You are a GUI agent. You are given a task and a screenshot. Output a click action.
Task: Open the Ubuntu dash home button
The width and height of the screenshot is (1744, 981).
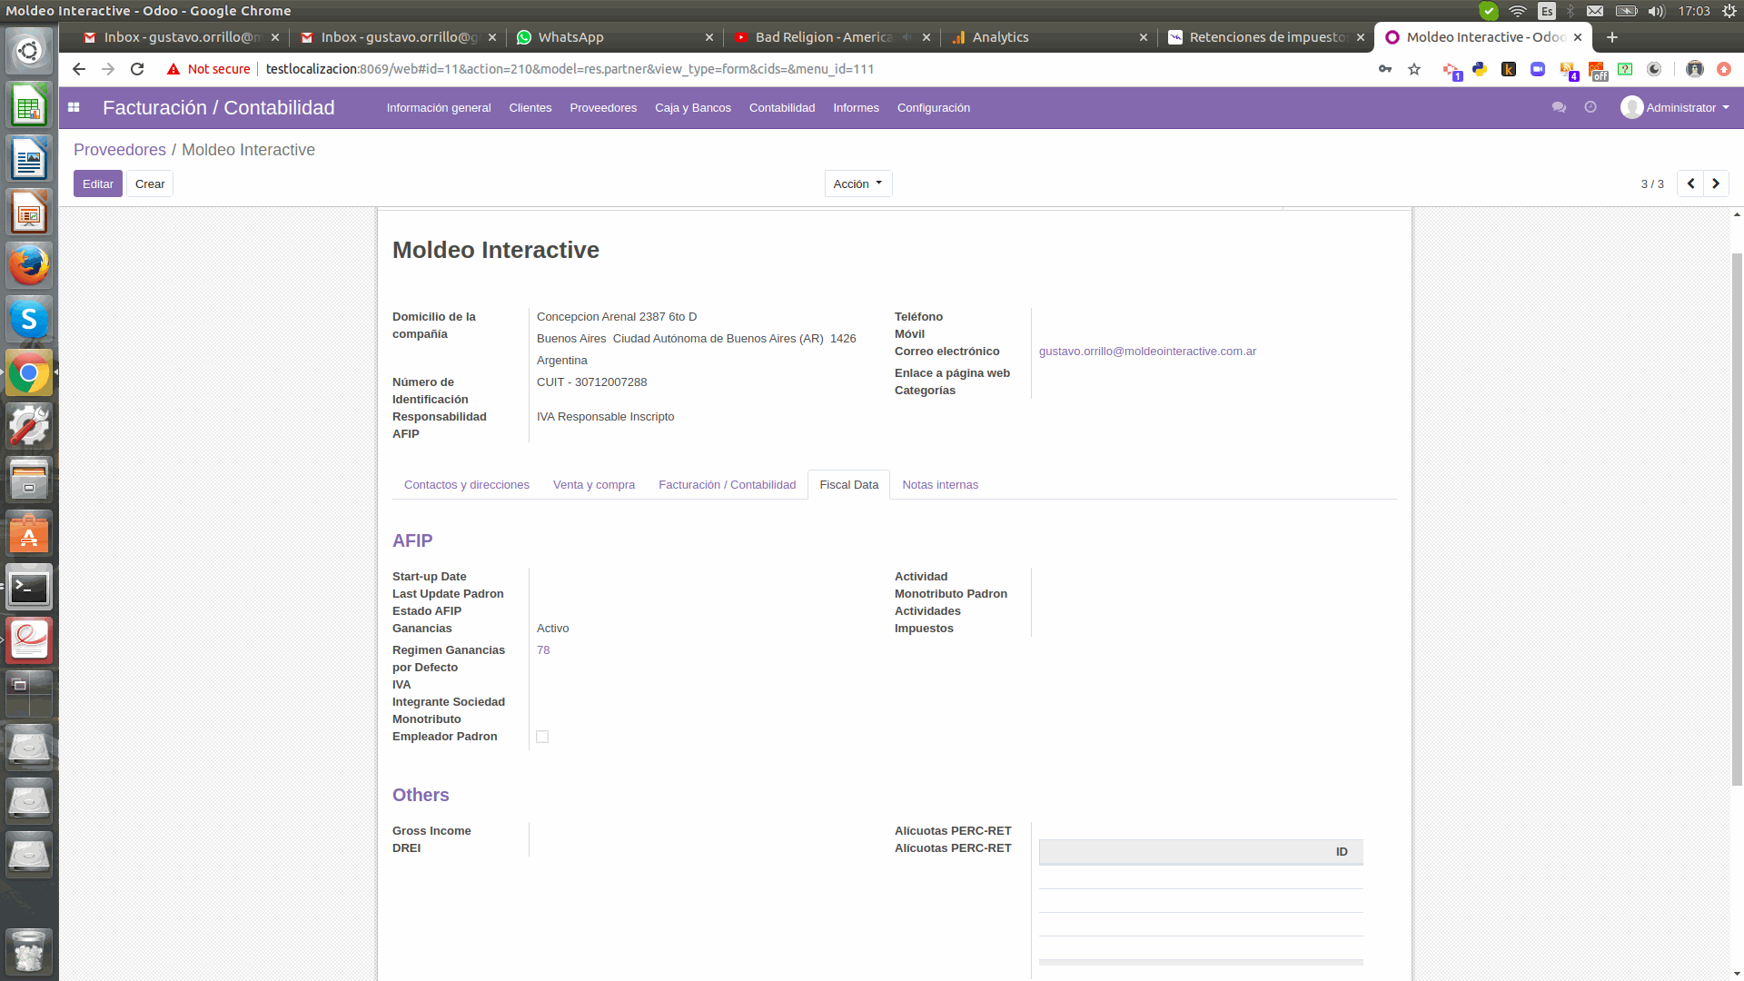(x=29, y=51)
